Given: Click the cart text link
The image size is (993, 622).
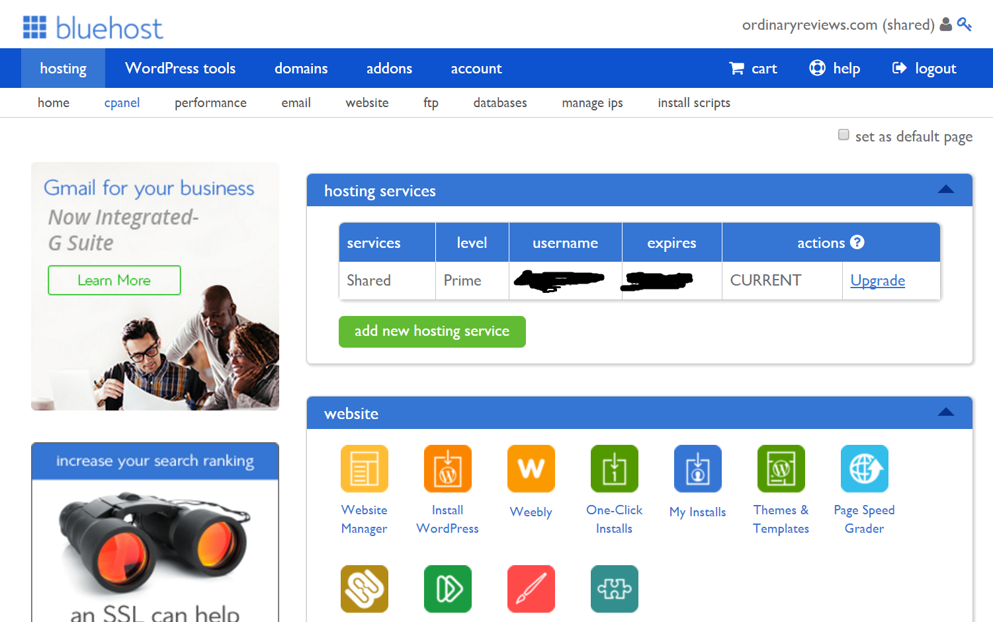Looking at the screenshot, I should (764, 68).
